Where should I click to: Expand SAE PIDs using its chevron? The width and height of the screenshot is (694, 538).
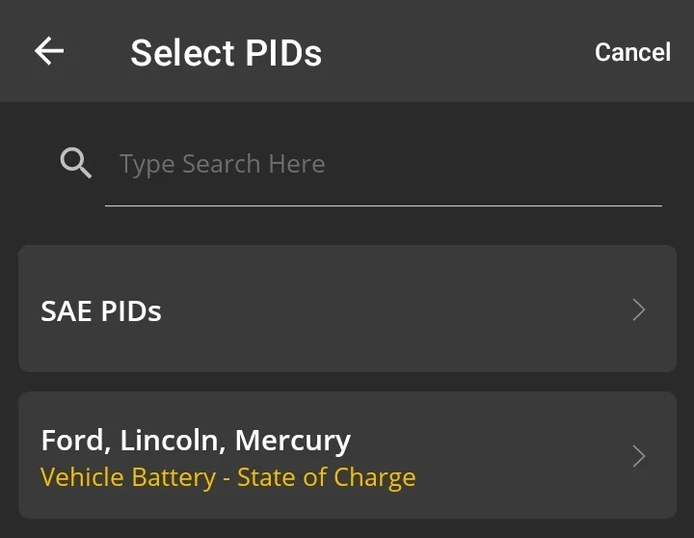click(638, 309)
